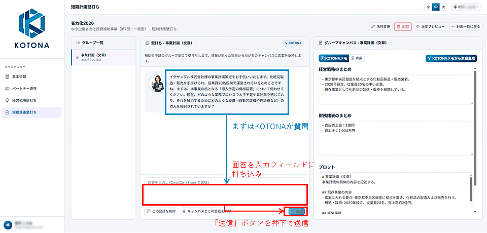Click the lightbulb icon beside 経営戦略壁打ち
This screenshot has height=233, width=487.
[8, 100]
